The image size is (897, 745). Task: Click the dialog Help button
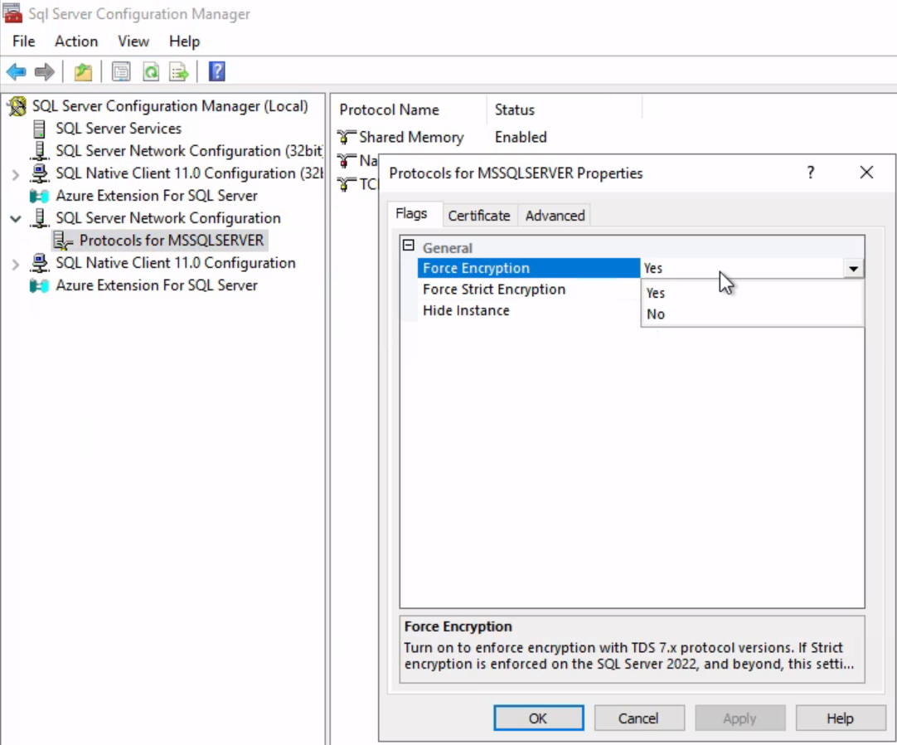click(841, 718)
